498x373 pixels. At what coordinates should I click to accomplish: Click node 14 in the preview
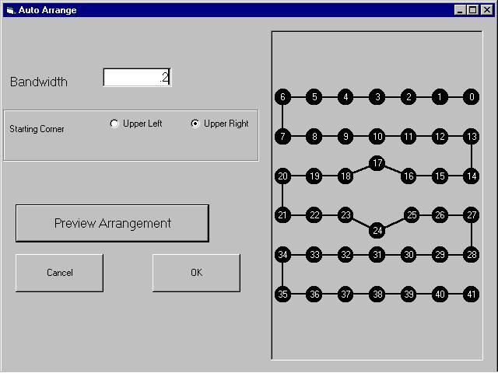click(x=472, y=176)
